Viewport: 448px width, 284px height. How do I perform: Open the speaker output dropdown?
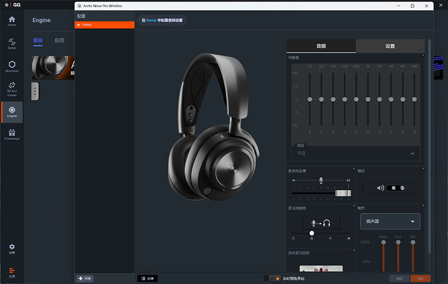[x=390, y=222]
